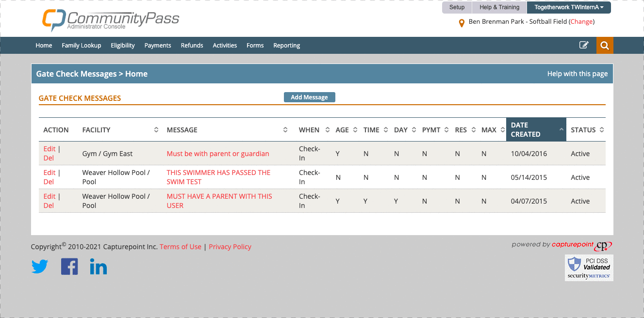Open the Setup tab
This screenshot has height=318, width=644.
pyautogui.click(x=457, y=7)
